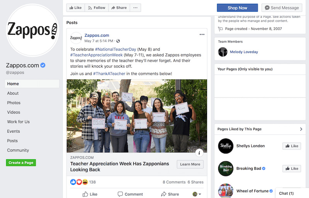Expand Pages Liked by This Page chevron
The image size is (309, 198).
pos(301,129)
